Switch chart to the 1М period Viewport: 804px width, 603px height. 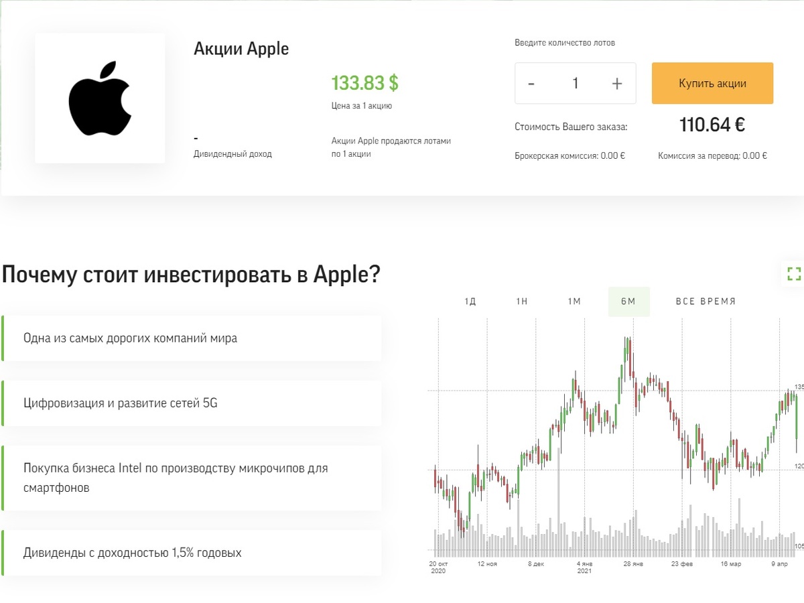click(x=574, y=301)
